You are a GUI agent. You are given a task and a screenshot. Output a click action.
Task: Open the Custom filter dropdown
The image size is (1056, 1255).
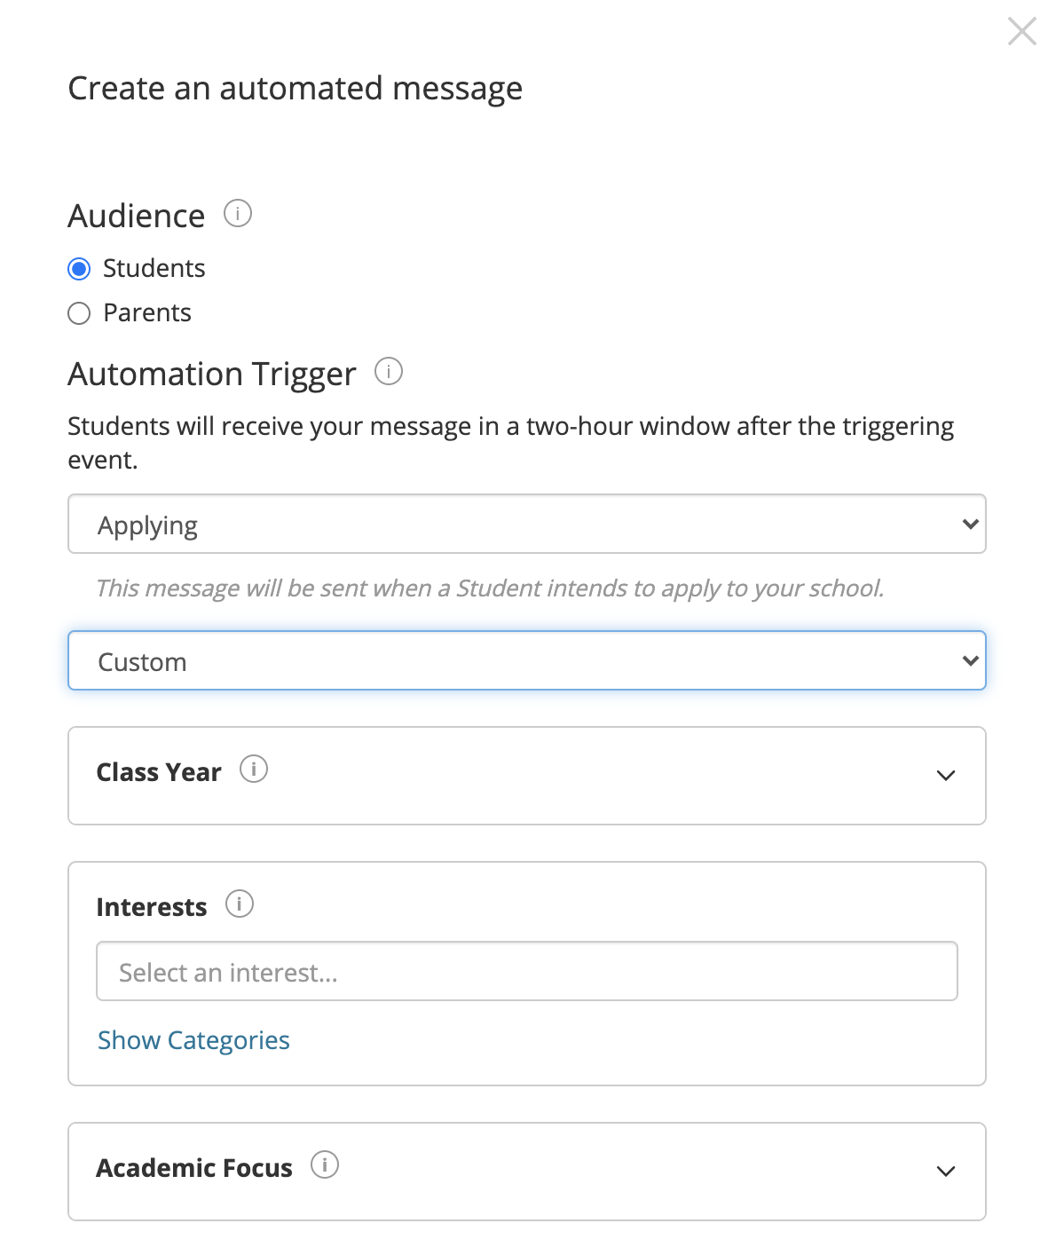coord(527,660)
